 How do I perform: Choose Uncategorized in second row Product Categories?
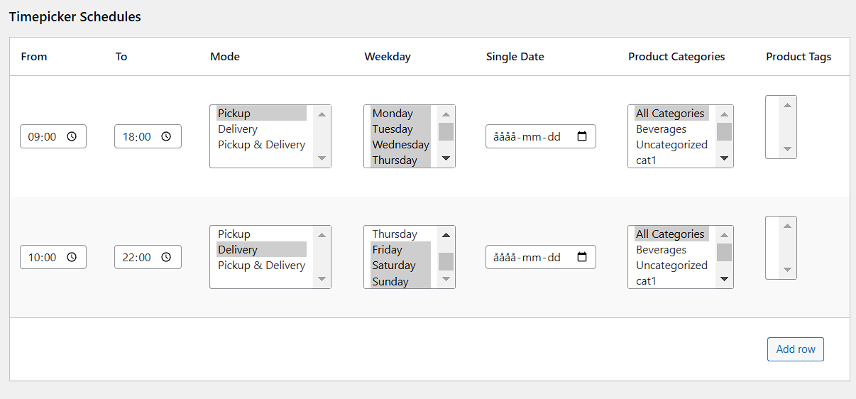(671, 266)
